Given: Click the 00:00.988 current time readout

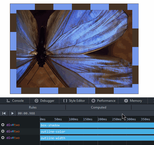Looking at the screenshot, I should click(x=26, y=113).
